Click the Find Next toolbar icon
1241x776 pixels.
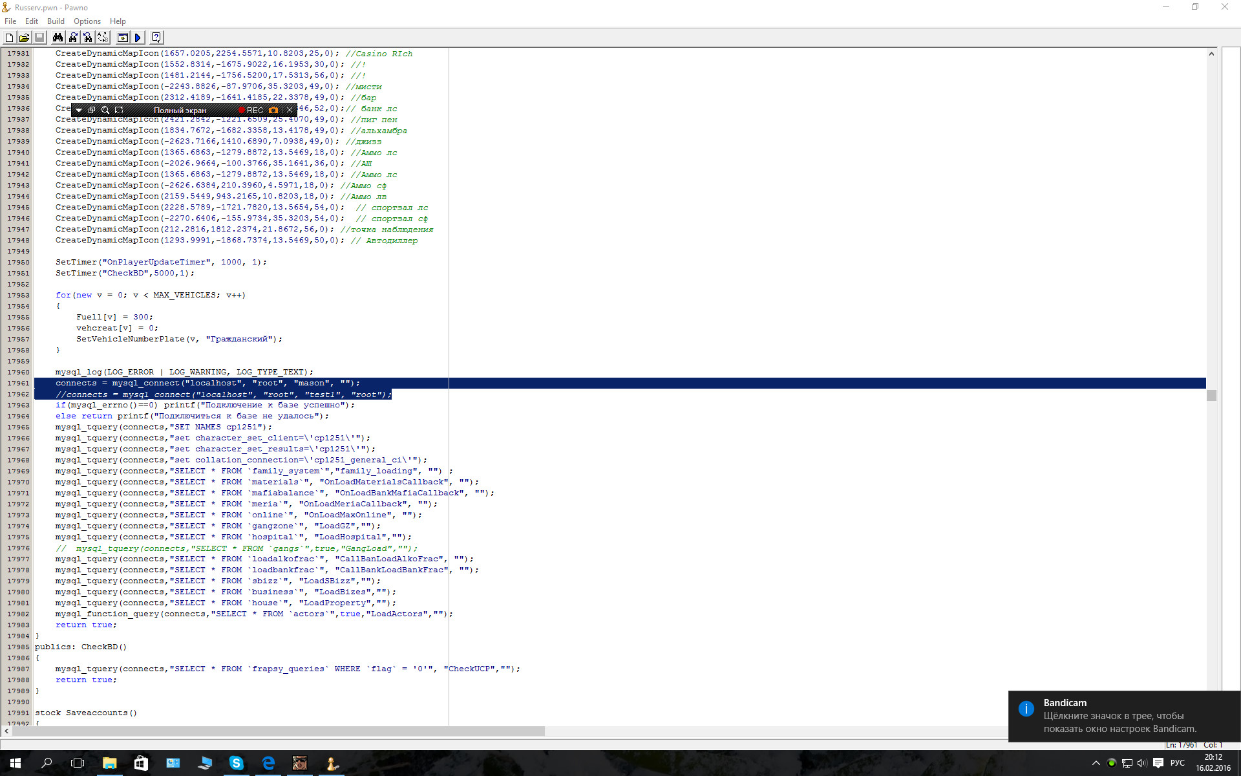pos(73,38)
